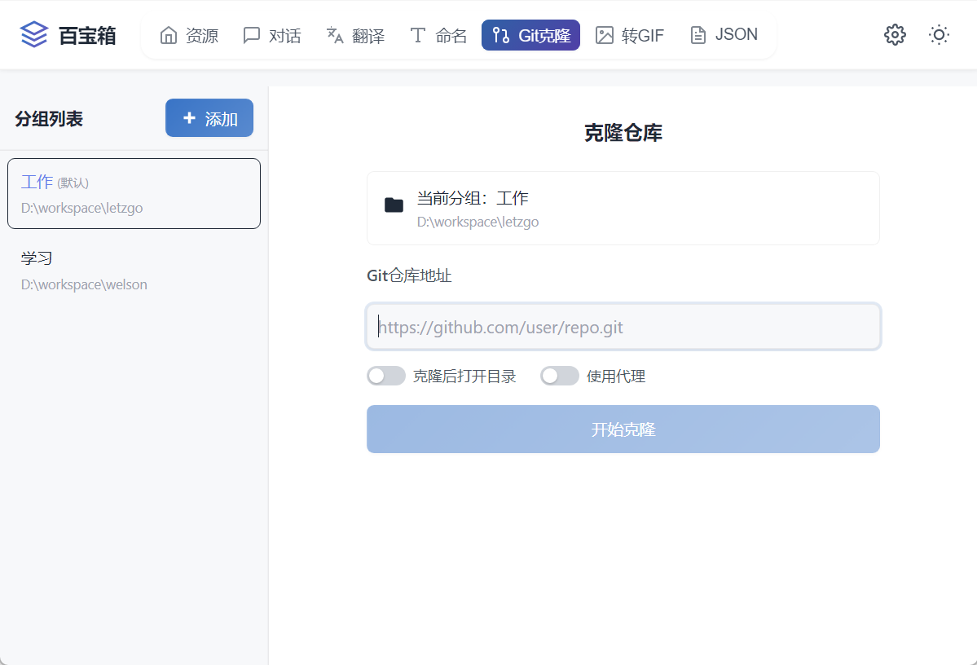Select the 工作 (默认) group
Image resolution: width=977 pixels, height=665 pixels.
[134, 194]
